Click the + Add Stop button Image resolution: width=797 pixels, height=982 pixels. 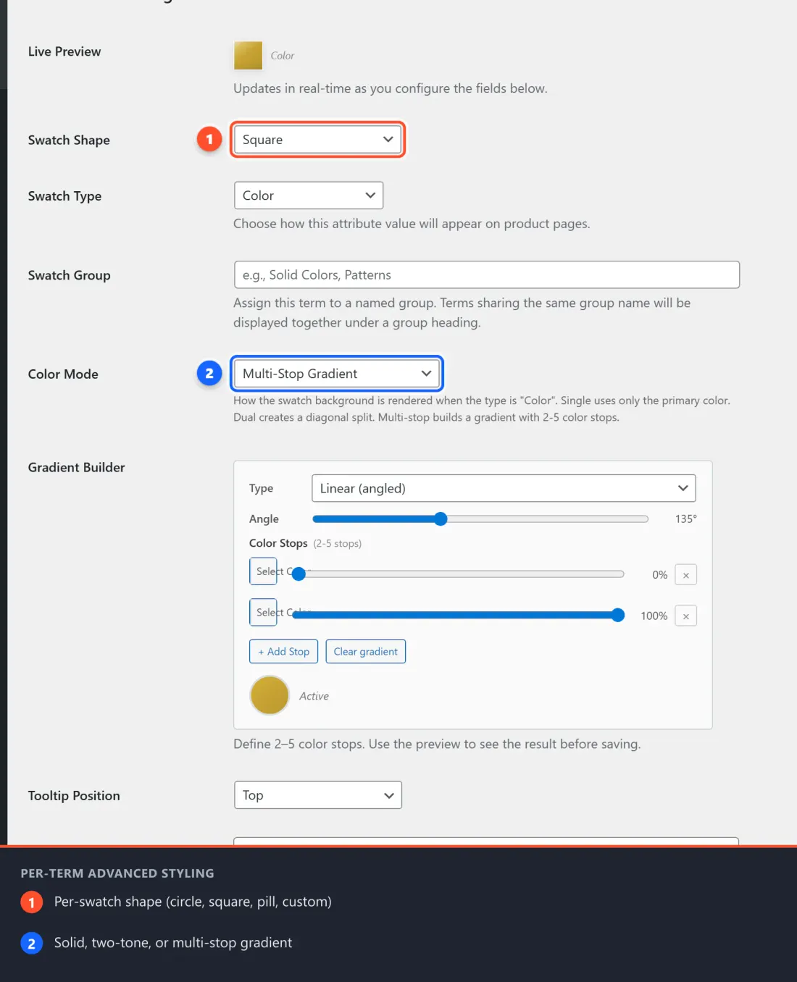pos(283,652)
